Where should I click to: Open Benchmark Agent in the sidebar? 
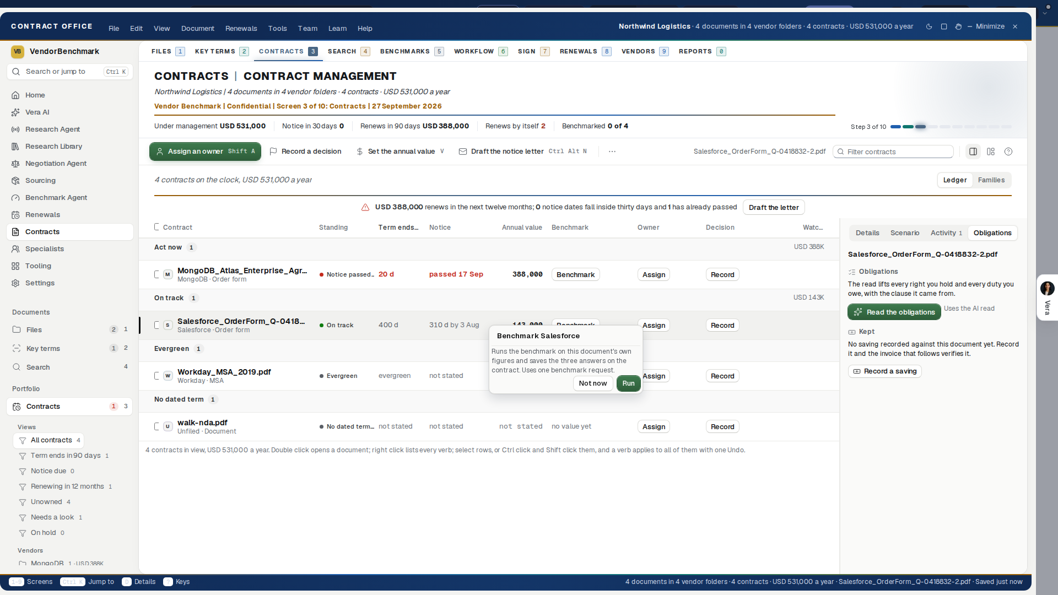click(x=70, y=198)
